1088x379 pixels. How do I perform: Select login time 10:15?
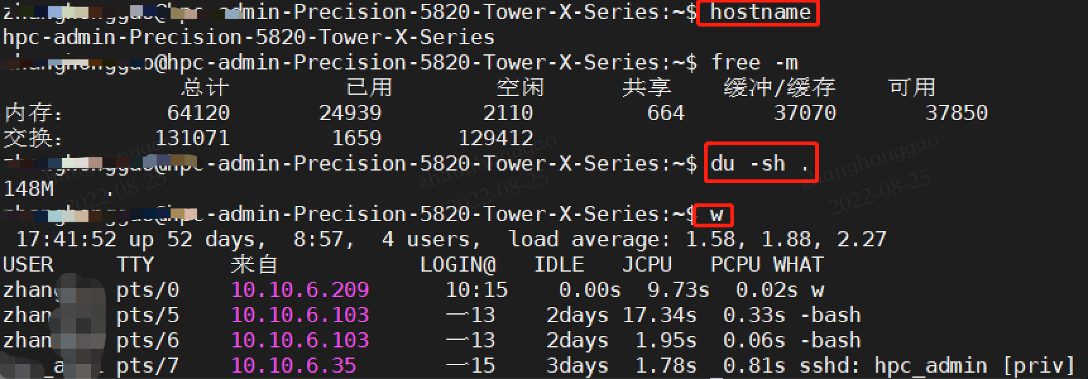pos(476,290)
